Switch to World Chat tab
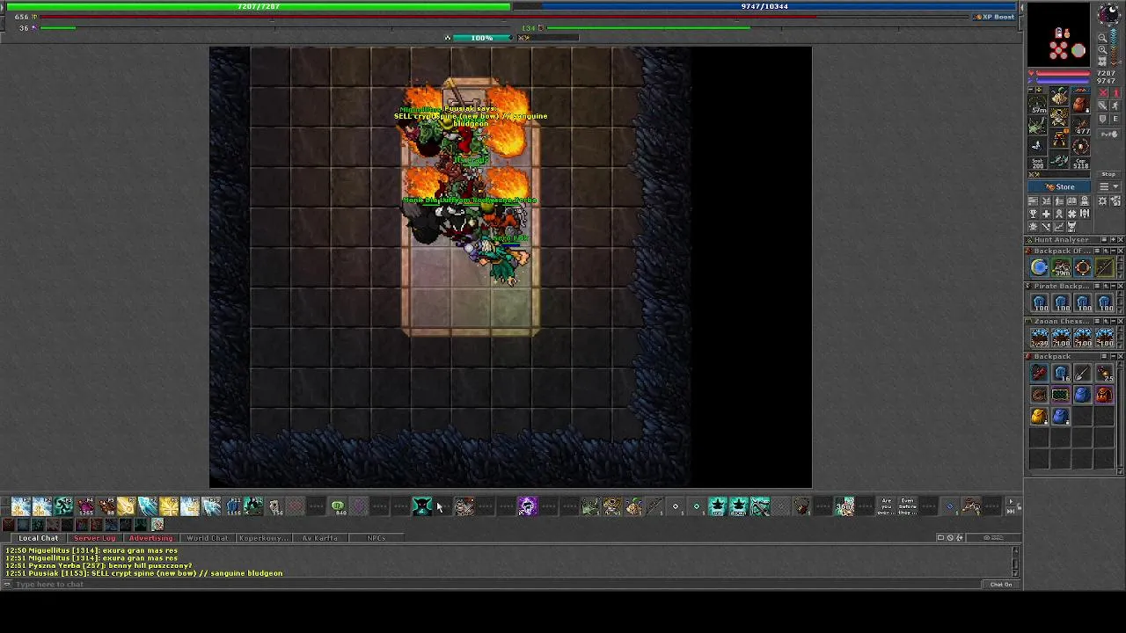This screenshot has width=1126, height=633. (207, 538)
